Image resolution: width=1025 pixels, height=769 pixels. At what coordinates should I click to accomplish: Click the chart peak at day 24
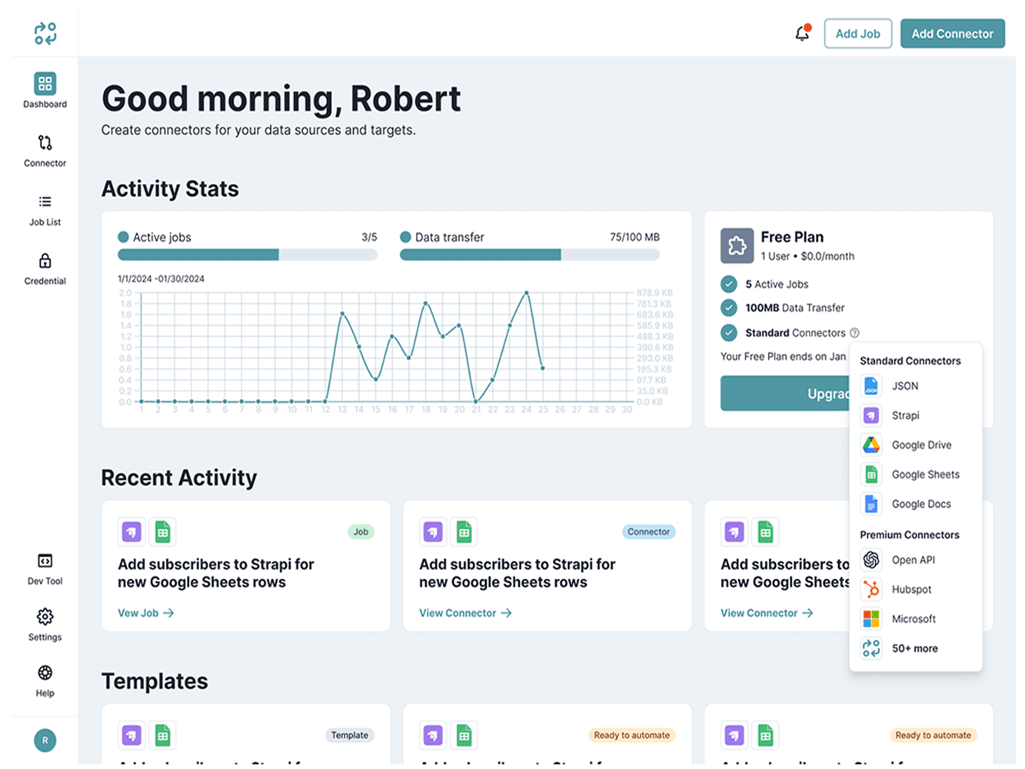click(527, 293)
